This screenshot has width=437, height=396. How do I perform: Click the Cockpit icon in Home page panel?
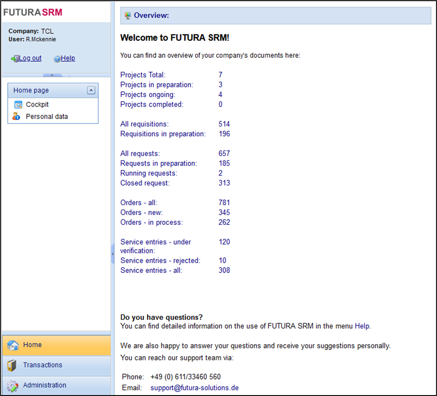click(x=18, y=105)
